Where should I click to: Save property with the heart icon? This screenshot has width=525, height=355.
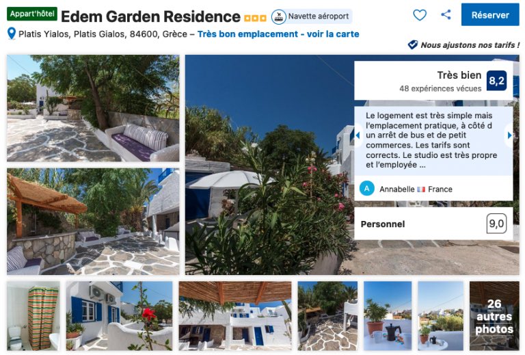[420, 15]
